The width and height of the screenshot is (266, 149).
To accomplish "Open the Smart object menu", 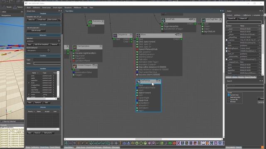I will tap(57, 7).
